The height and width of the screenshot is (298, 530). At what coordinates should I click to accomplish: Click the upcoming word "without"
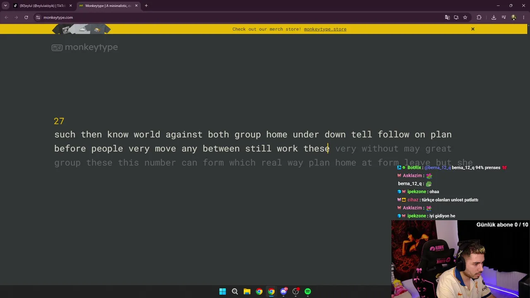tap(380, 149)
